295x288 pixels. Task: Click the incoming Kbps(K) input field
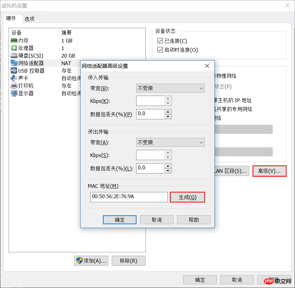click(x=150, y=101)
